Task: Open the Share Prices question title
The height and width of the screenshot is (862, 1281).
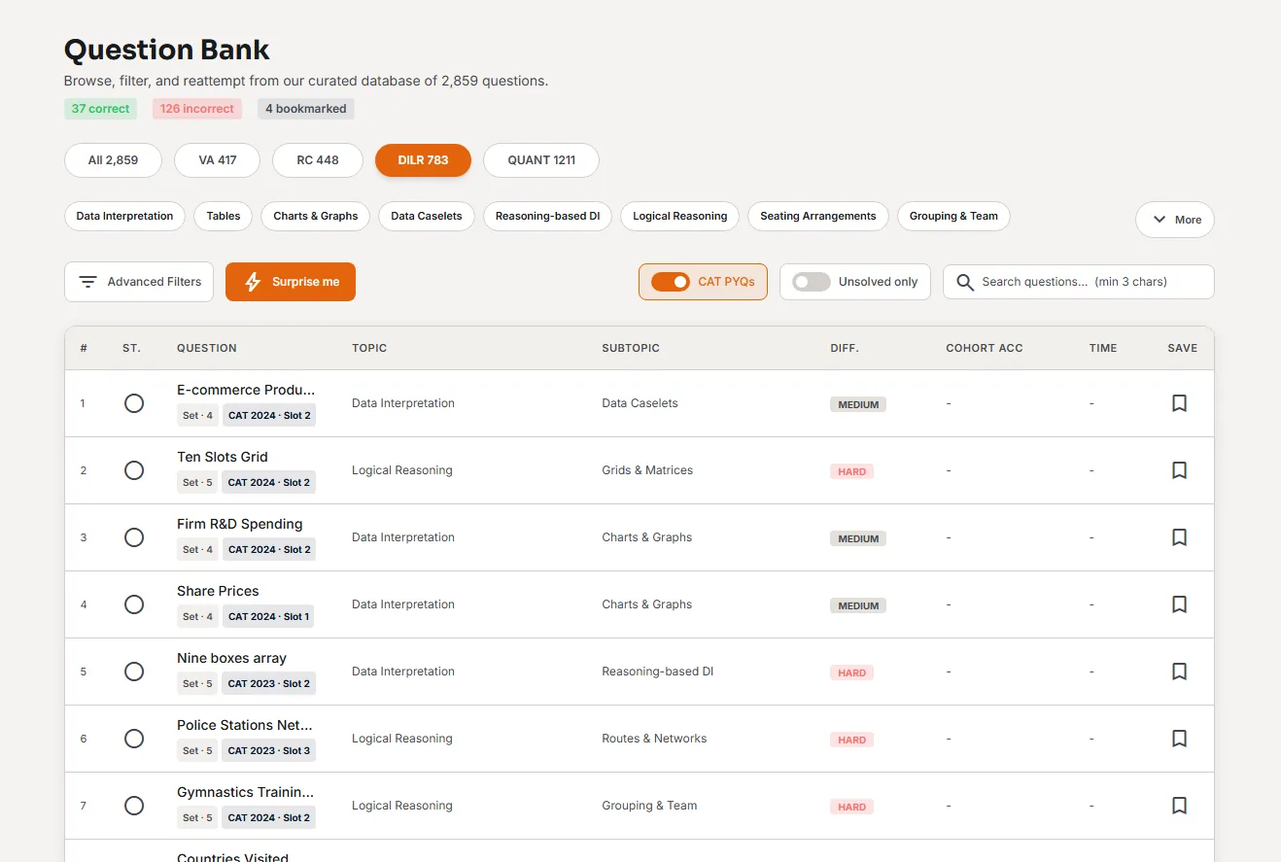Action: coord(218,591)
